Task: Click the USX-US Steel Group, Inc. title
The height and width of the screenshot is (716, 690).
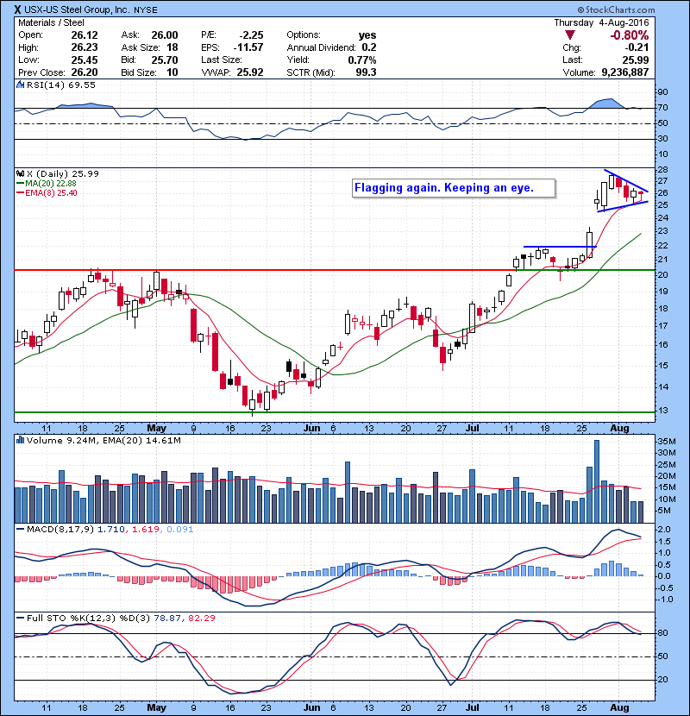Action: 77,9
